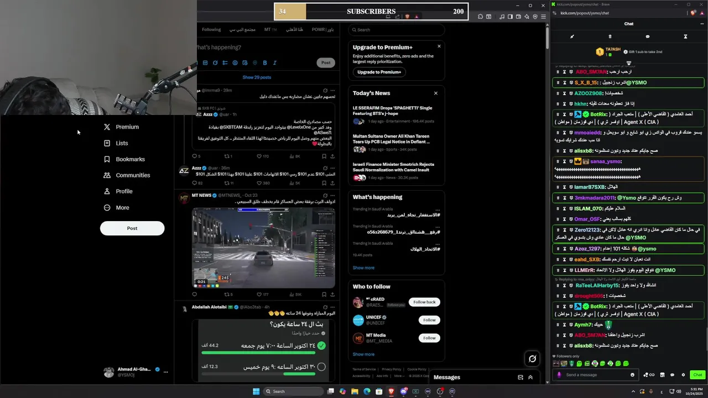Select poll option ٣٠ اكتوبر radio button
This screenshot has width=708, height=398.
pyautogui.click(x=321, y=366)
